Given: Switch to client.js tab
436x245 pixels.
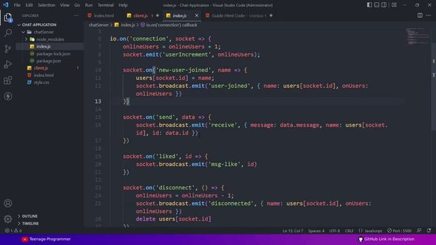Looking at the screenshot, I should (x=142, y=16).
